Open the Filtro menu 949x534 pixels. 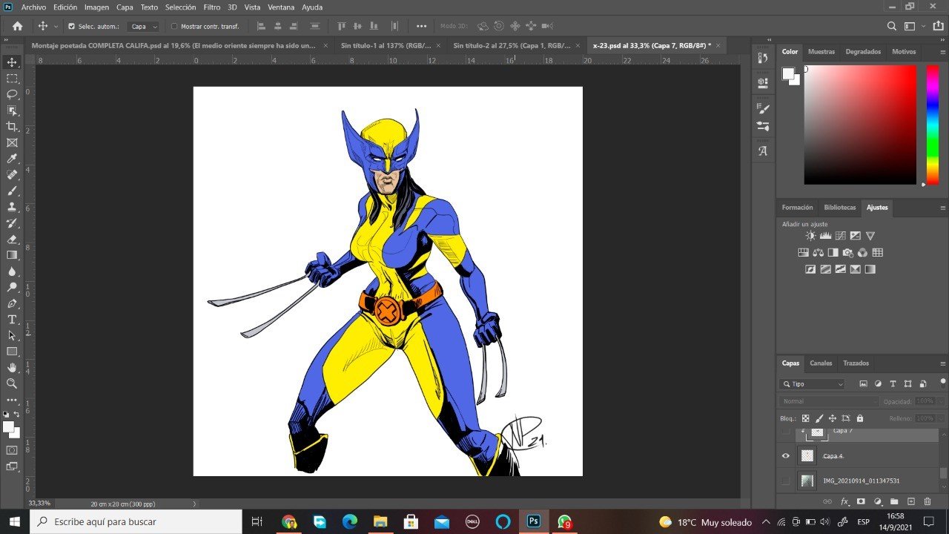(212, 7)
